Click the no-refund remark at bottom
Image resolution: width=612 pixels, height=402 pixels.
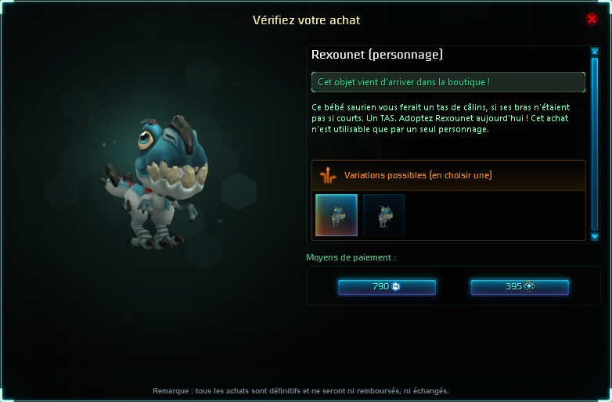301,391
